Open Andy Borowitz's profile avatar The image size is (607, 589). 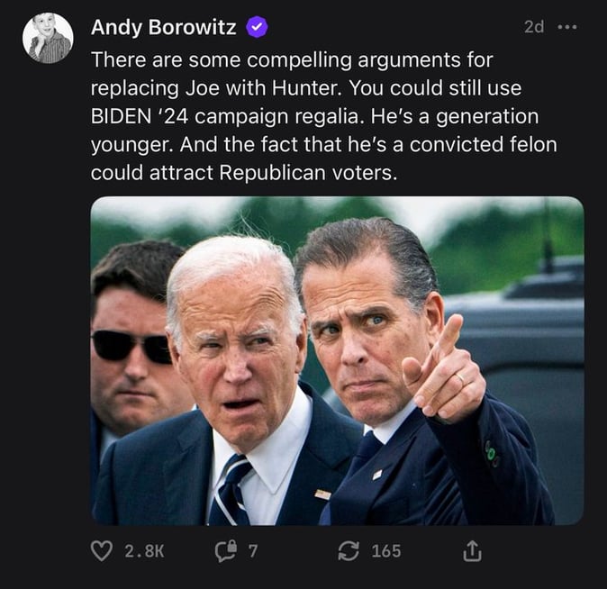pos(48,38)
